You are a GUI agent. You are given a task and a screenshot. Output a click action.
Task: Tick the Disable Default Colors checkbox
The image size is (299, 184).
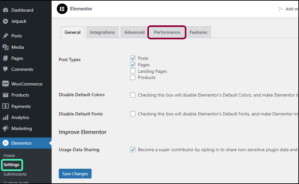[x=133, y=95]
